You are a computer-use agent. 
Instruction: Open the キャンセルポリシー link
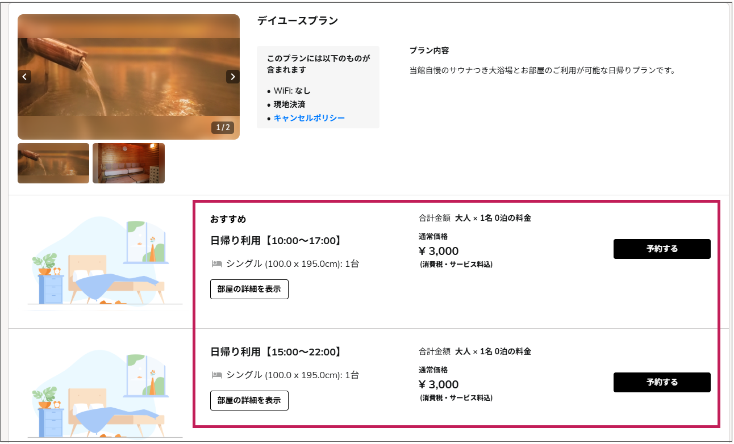click(x=309, y=118)
